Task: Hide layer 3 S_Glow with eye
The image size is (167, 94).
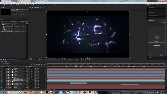Action: [x=1, y=71]
